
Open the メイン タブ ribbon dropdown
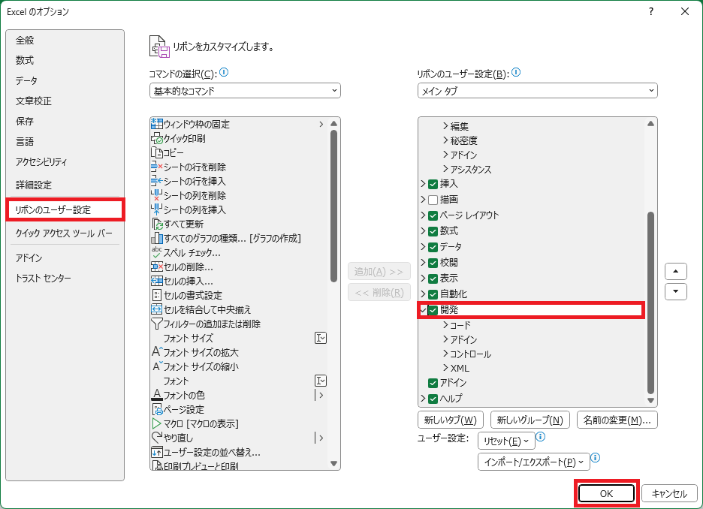537,91
